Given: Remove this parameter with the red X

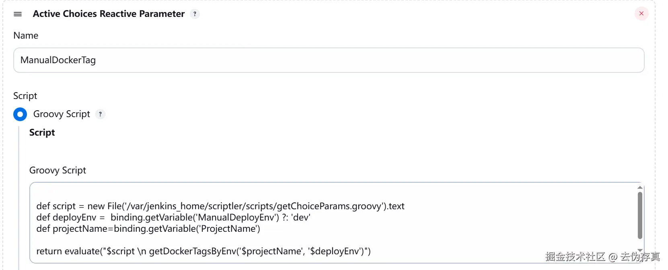Looking at the screenshot, I should coord(641,14).
